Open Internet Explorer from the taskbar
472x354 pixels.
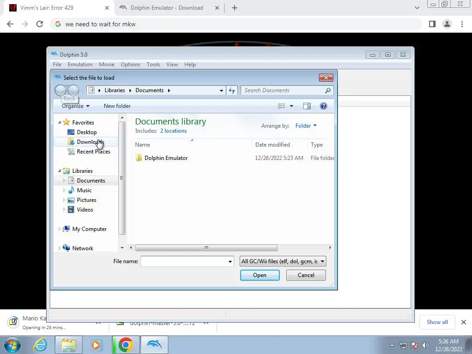pos(41,345)
